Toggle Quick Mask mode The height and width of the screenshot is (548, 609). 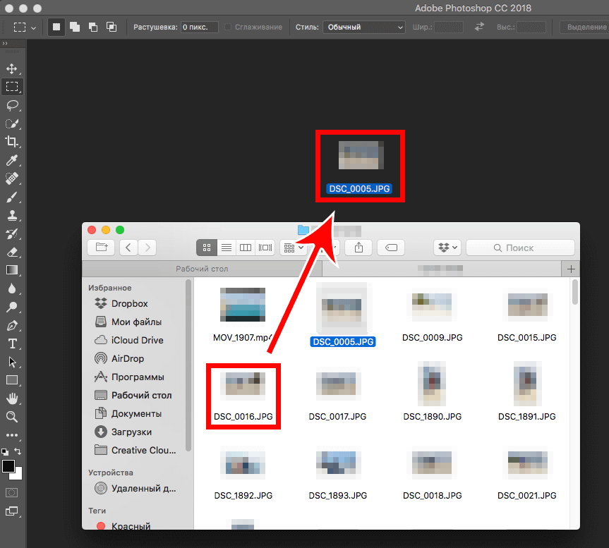12,492
